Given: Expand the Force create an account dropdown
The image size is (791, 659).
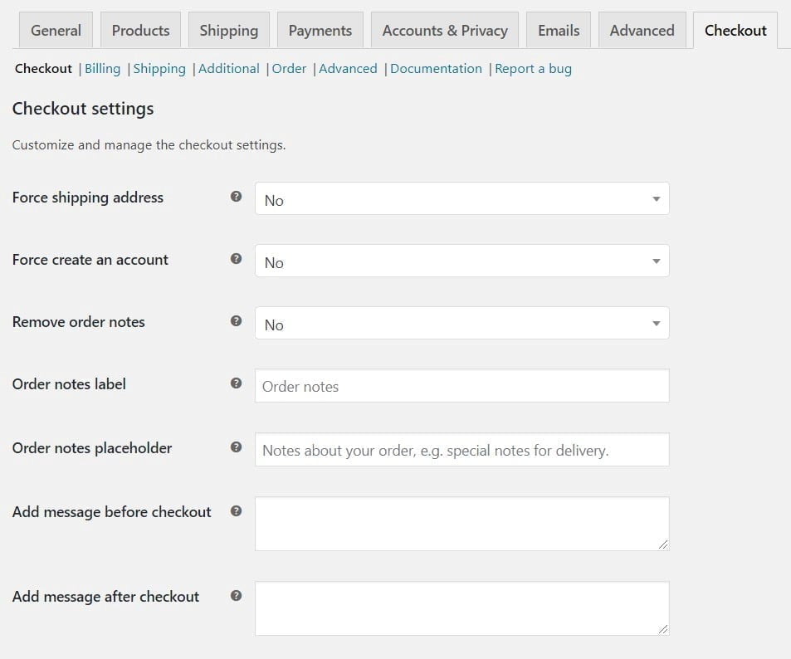Looking at the screenshot, I should point(461,261).
